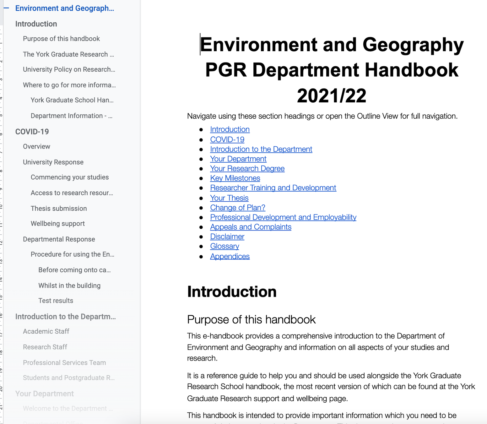487x424 pixels.
Task: Select Overview in the outline
Action: [36, 147]
